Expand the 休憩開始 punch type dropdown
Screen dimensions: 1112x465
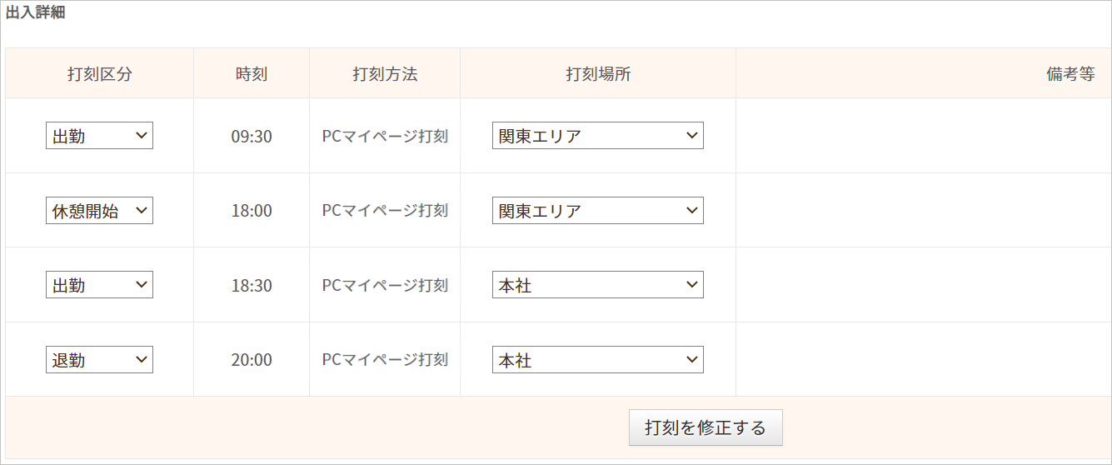tap(99, 211)
